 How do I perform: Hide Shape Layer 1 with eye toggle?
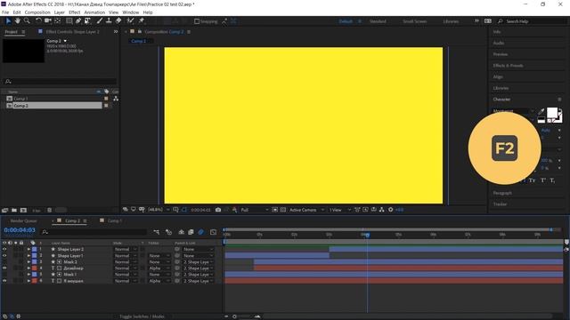pyautogui.click(x=4, y=255)
